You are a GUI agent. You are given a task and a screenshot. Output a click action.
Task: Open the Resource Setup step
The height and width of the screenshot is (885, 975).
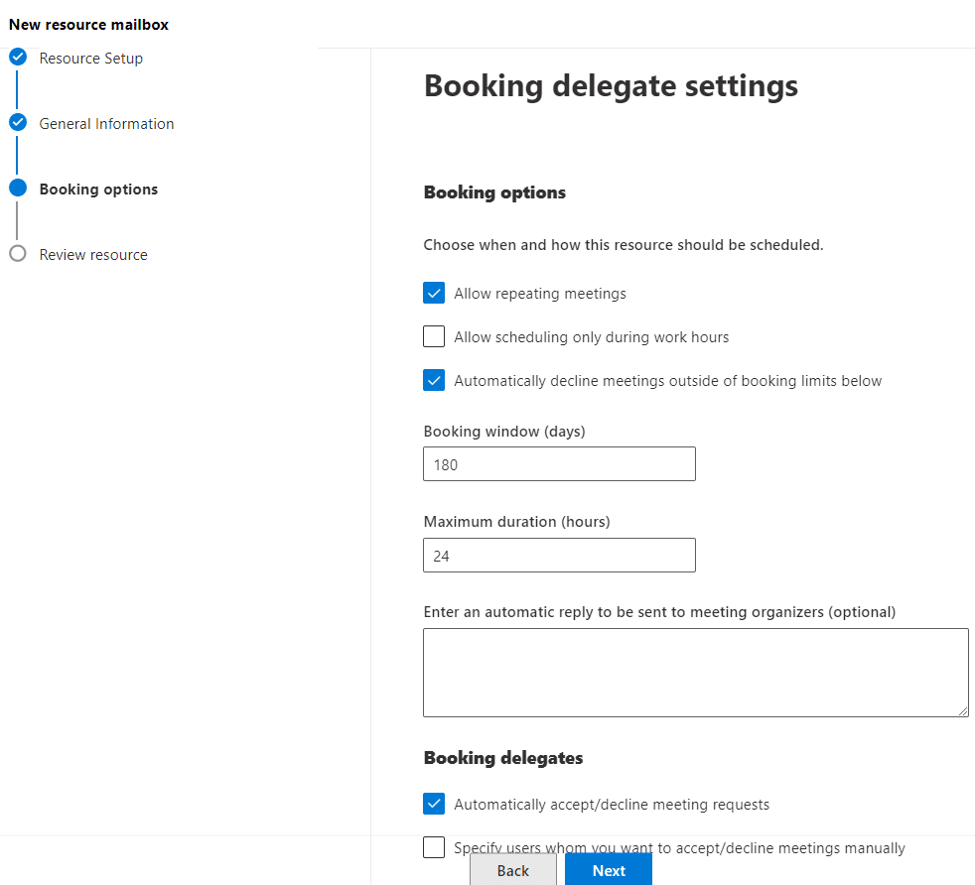90,59
